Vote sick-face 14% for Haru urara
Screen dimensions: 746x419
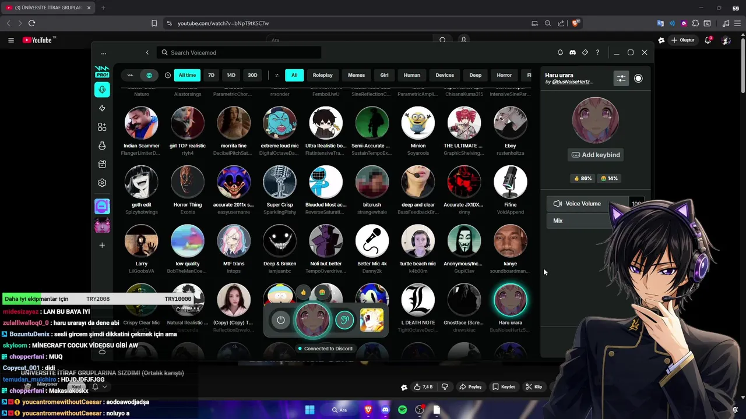pos(609,179)
